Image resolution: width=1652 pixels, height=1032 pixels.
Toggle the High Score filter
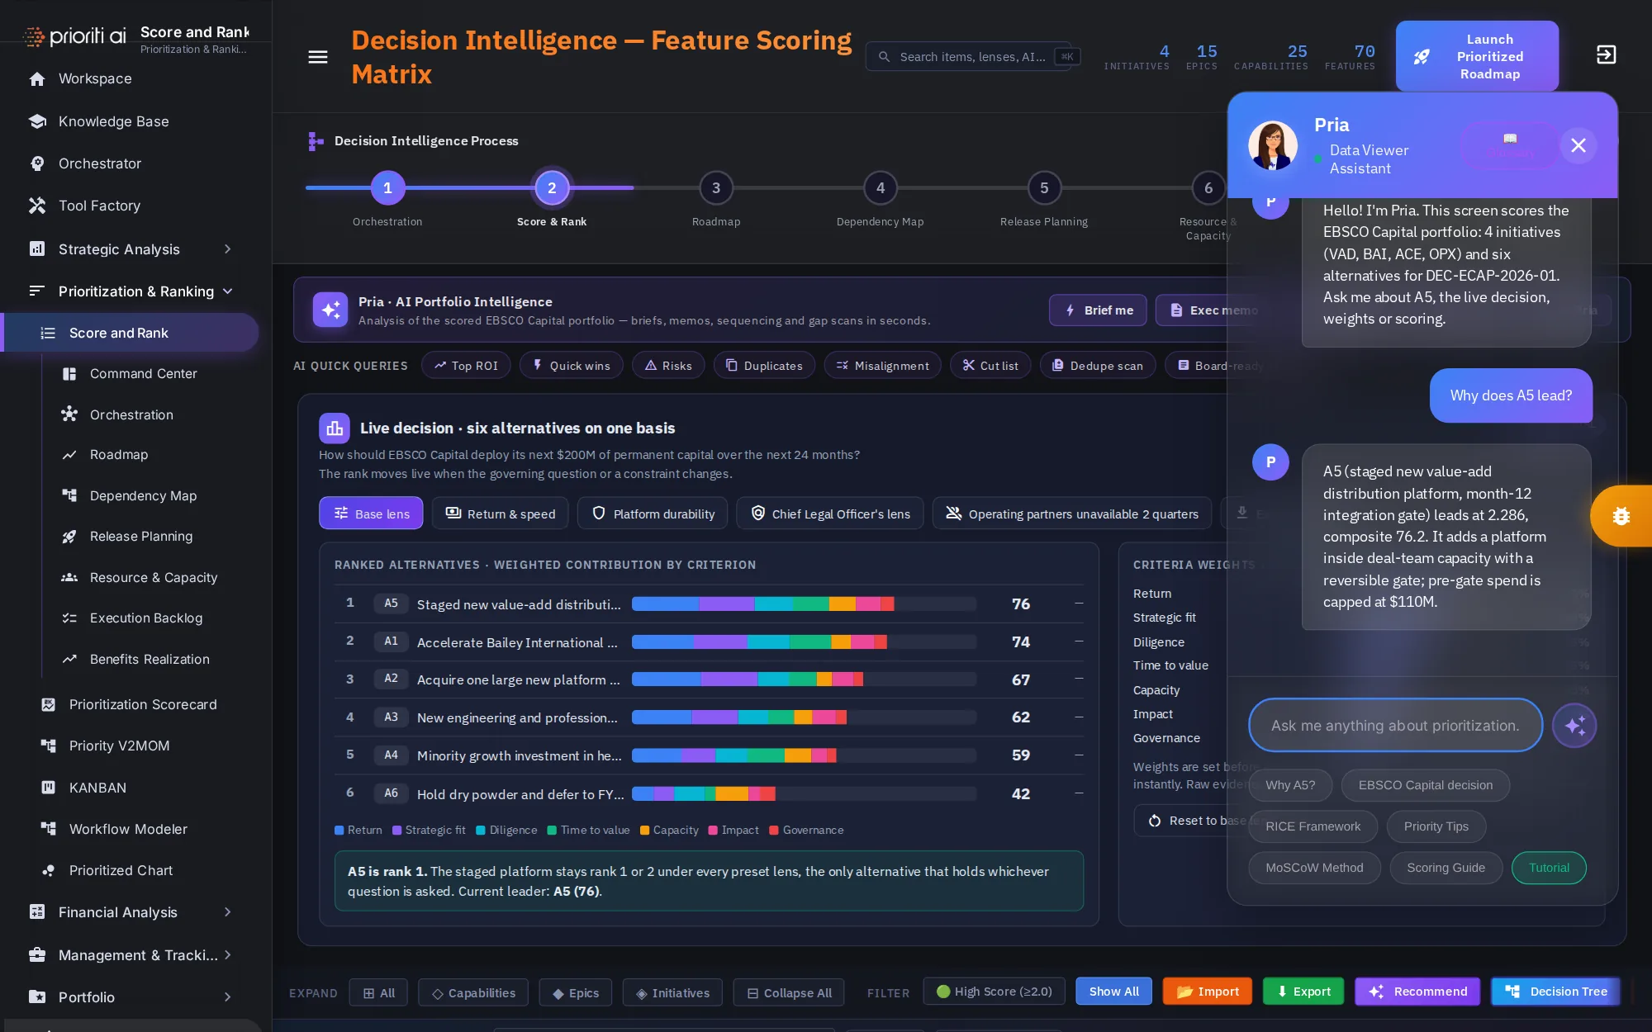point(994,992)
